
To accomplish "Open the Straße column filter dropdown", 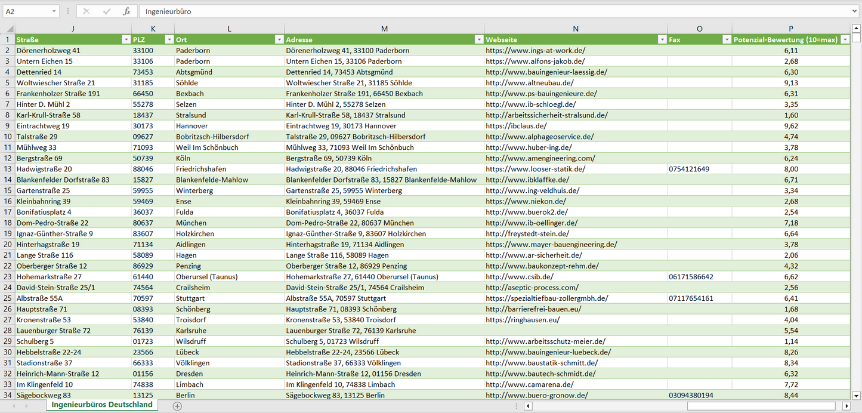I will click(125, 39).
